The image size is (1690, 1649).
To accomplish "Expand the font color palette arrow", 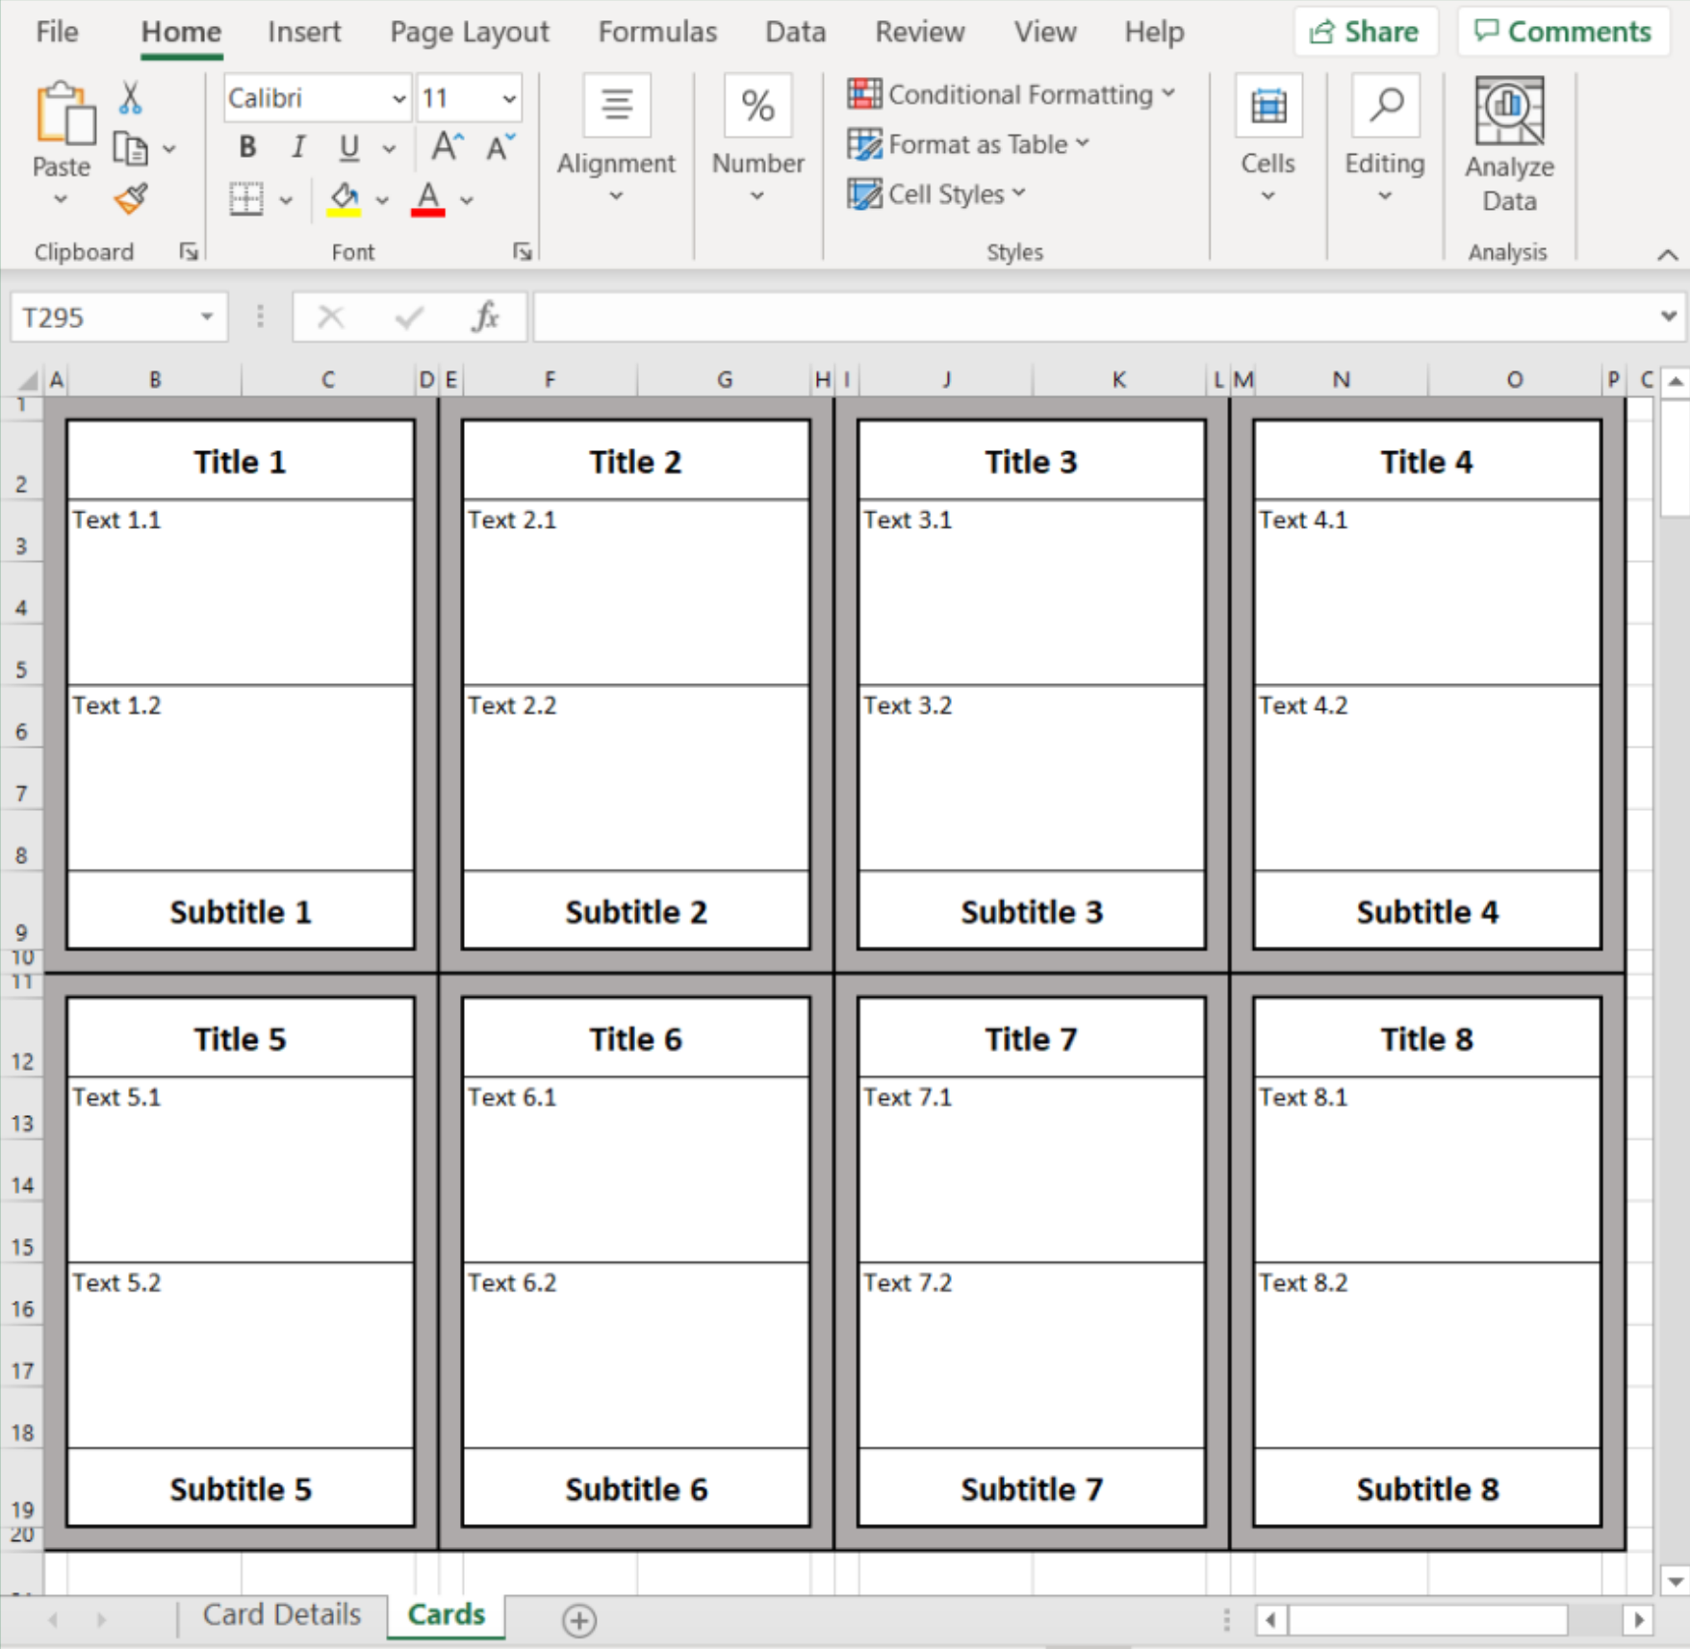I will pyautogui.click(x=467, y=200).
